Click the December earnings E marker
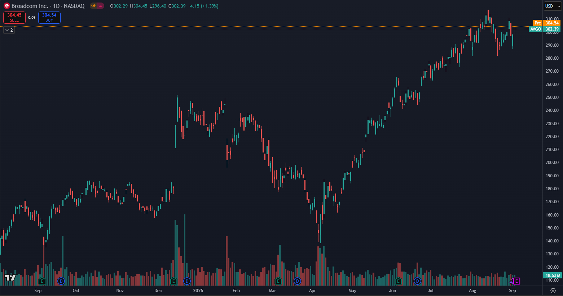The image size is (563, 296). pos(173,281)
